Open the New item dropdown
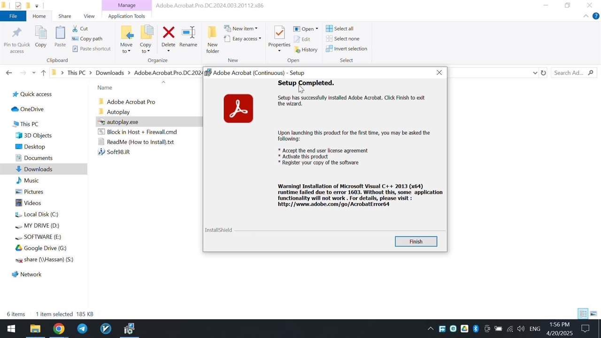 pos(241,29)
